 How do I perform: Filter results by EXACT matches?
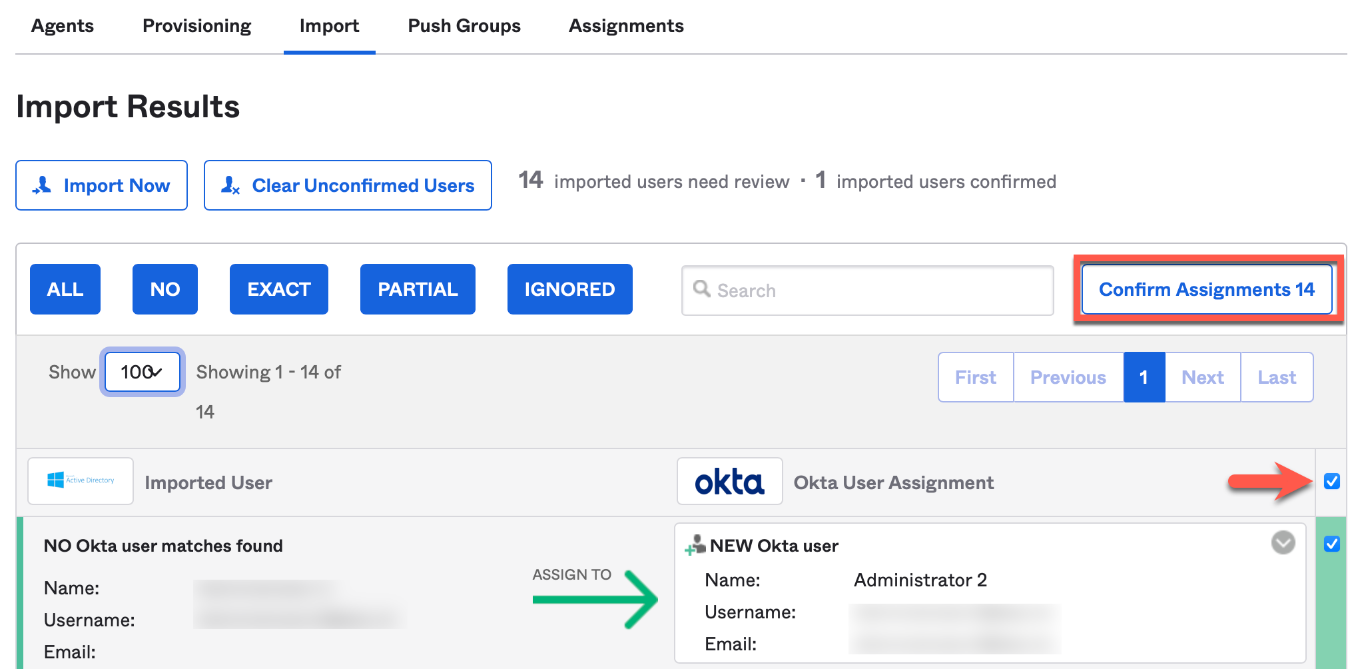click(x=278, y=289)
